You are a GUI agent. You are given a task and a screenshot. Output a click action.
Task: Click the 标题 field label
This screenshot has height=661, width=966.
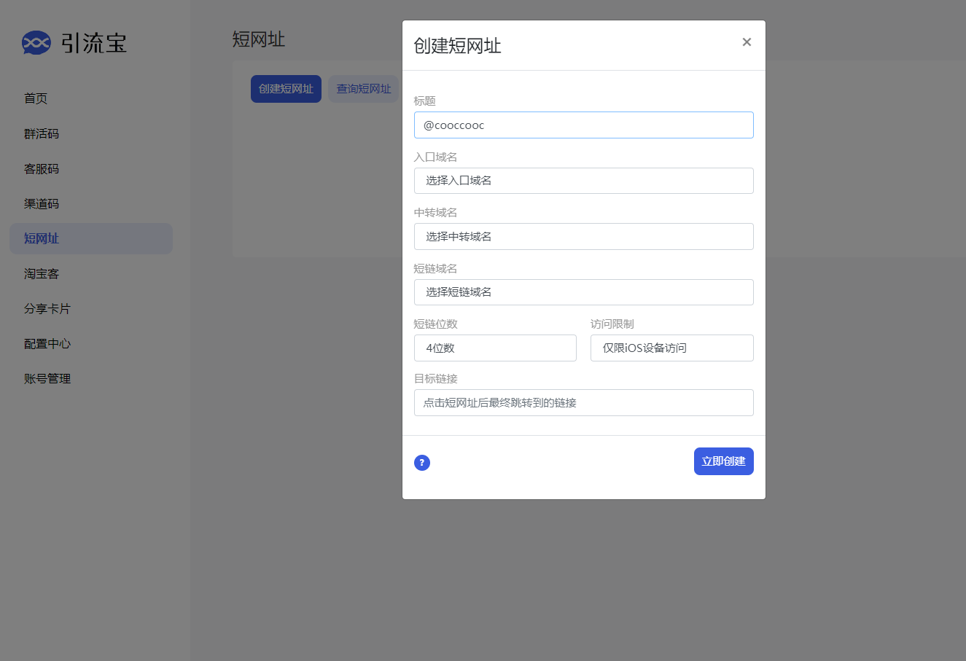[424, 101]
